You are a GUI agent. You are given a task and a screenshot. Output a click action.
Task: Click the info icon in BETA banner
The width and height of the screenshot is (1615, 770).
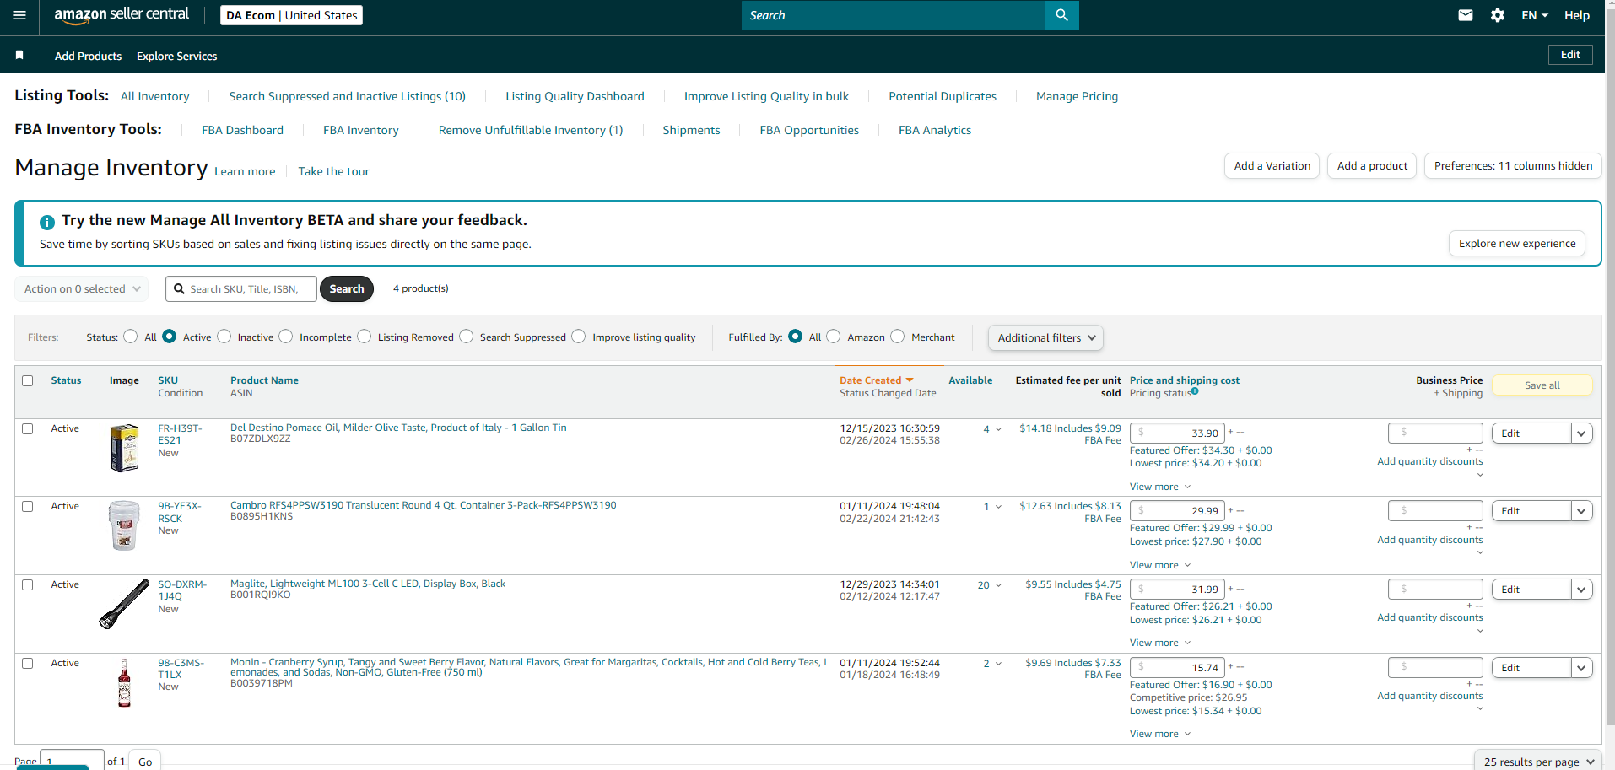click(47, 222)
